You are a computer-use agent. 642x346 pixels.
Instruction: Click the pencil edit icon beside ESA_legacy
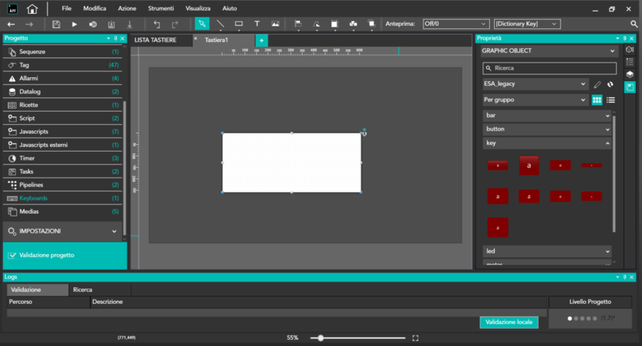(x=597, y=84)
